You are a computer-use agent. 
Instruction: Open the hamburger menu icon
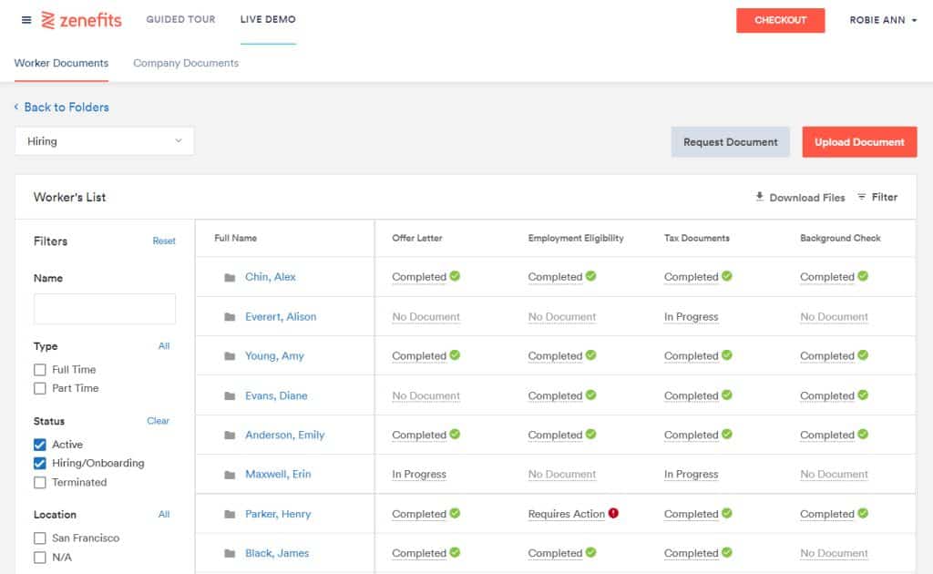tap(26, 20)
